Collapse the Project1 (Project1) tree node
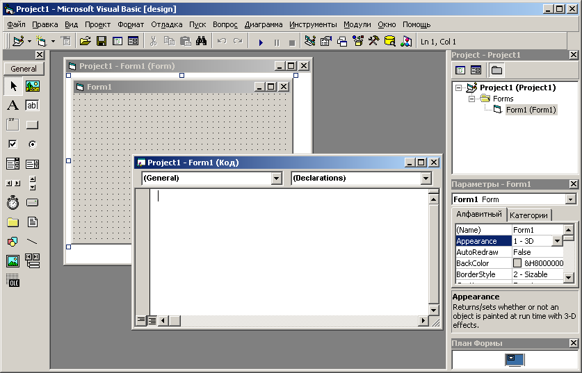Screen dimensions: 582x373 pyautogui.click(x=459, y=88)
